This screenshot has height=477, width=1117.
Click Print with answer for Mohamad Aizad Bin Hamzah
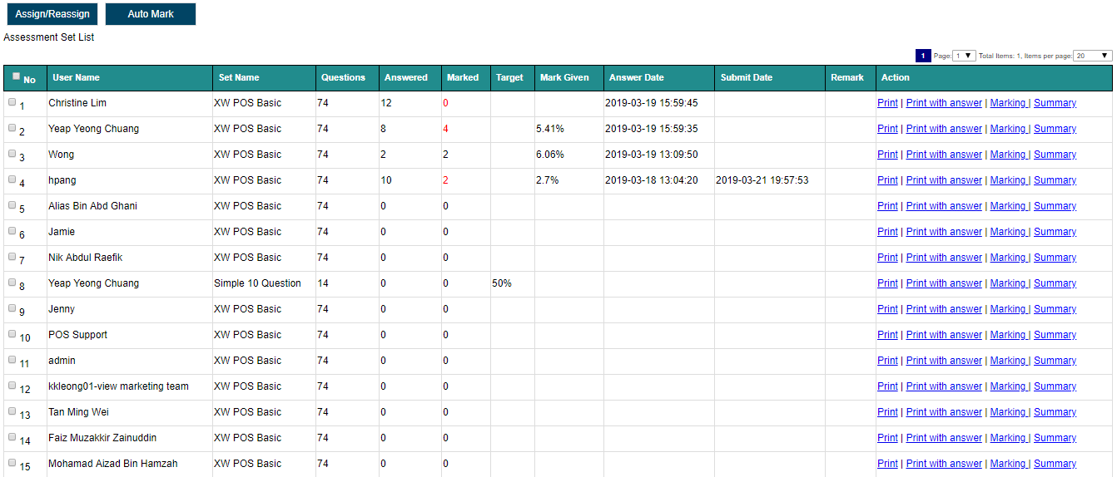tap(944, 464)
